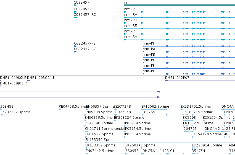The height and width of the screenshot is (155, 235).
Task: Select EST EN06957.5prime
Action: point(100,107)
